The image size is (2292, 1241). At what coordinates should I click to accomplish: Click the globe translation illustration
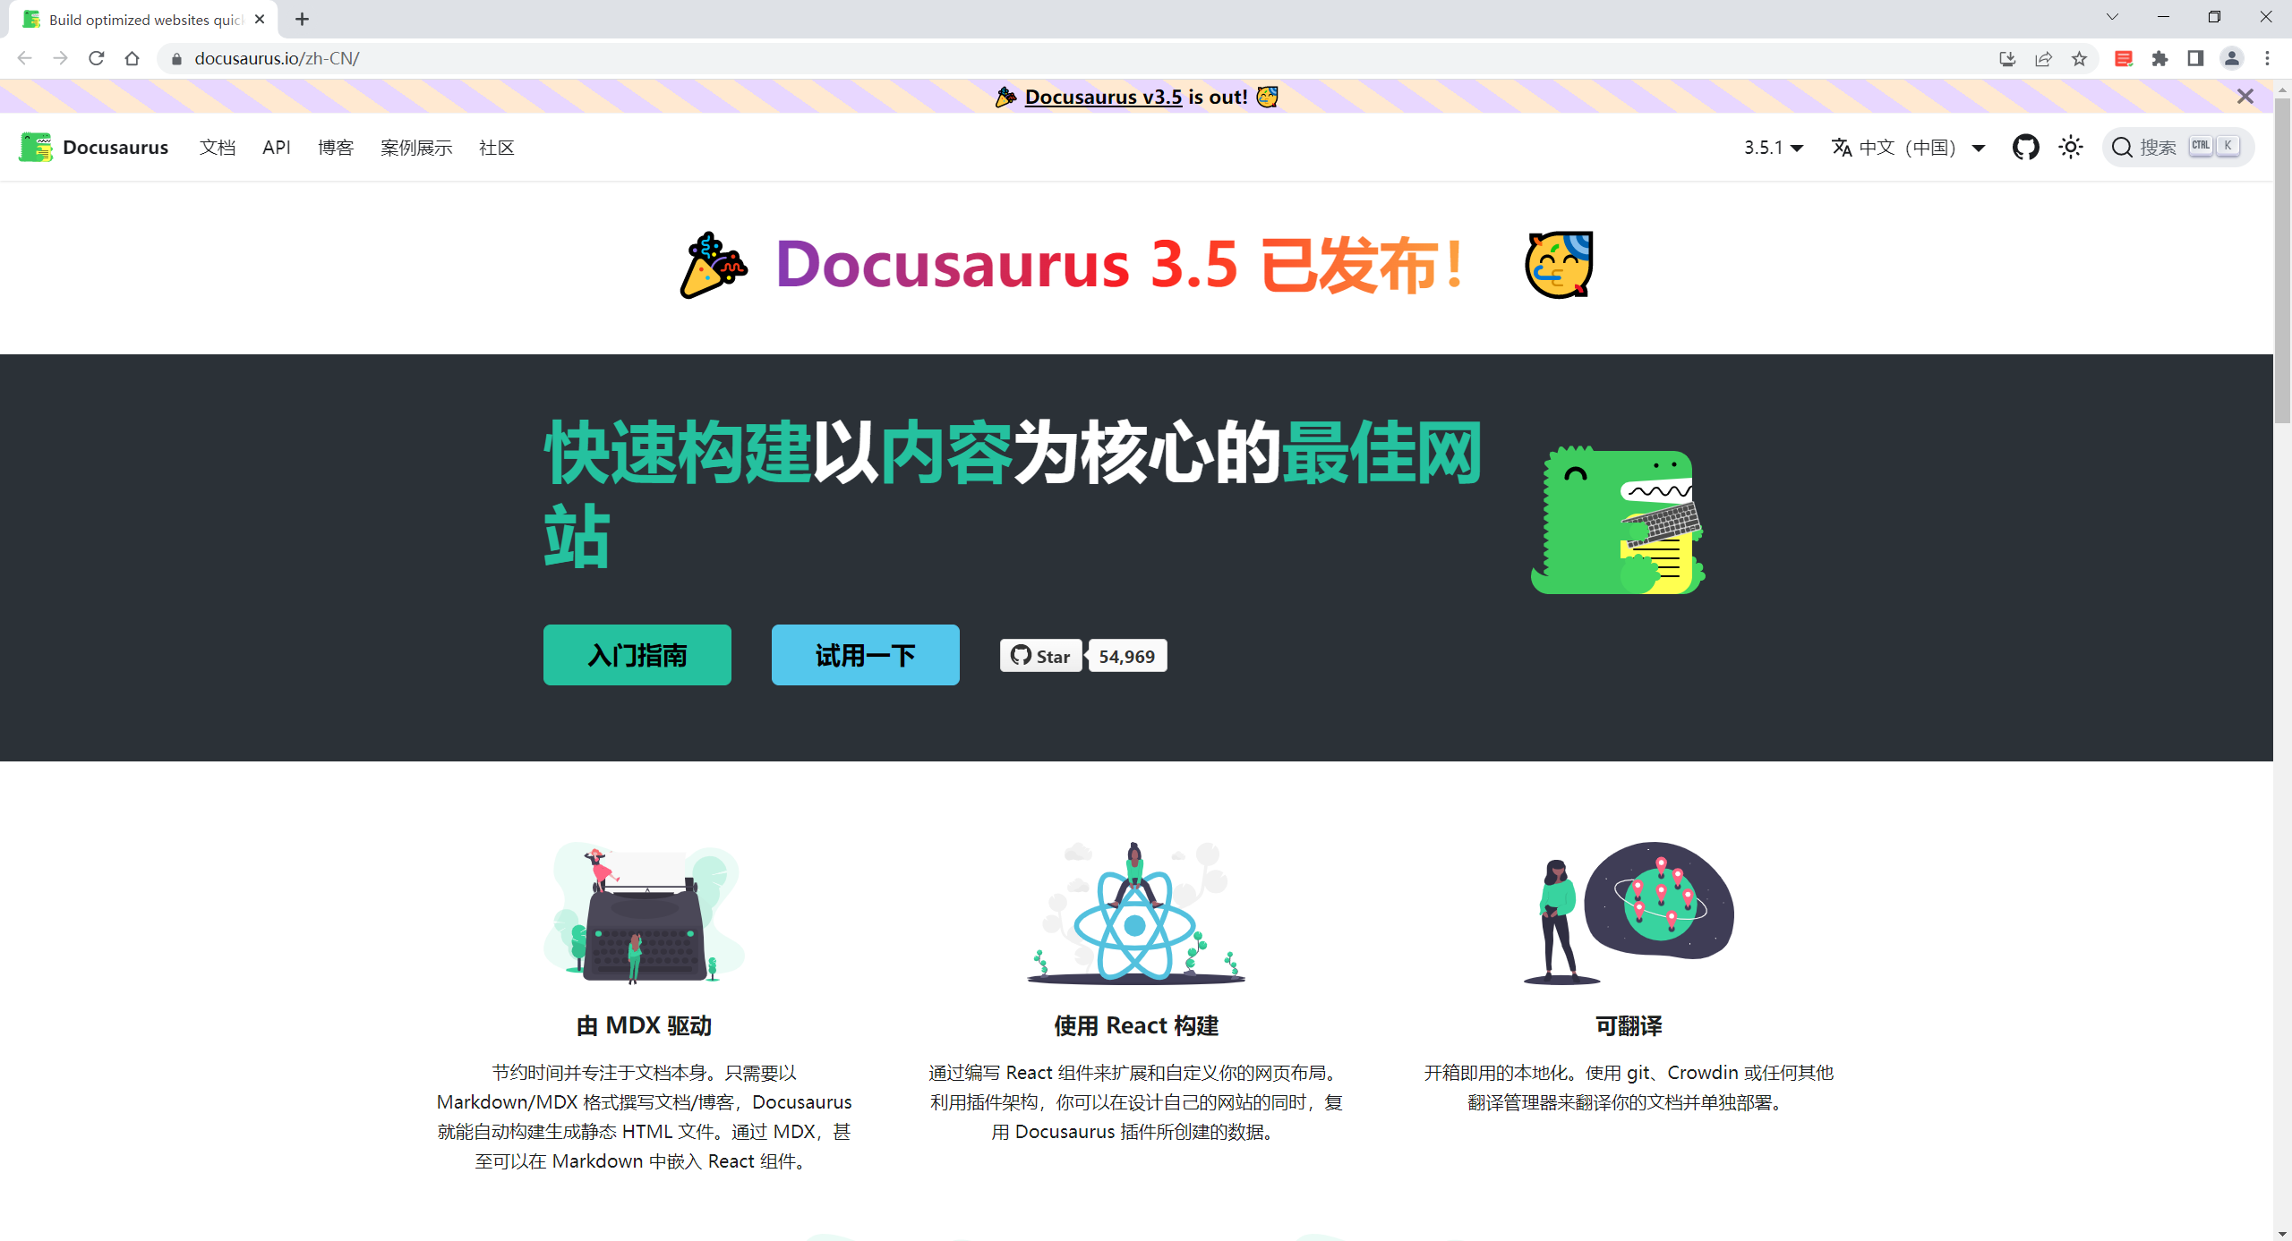tap(1629, 913)
